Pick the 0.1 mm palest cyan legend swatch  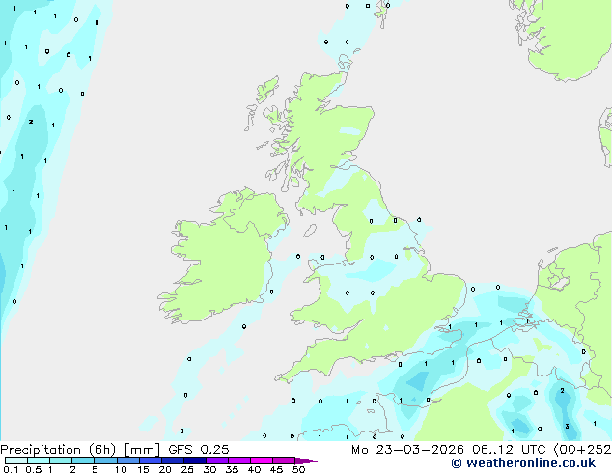[x=16, y=460]
